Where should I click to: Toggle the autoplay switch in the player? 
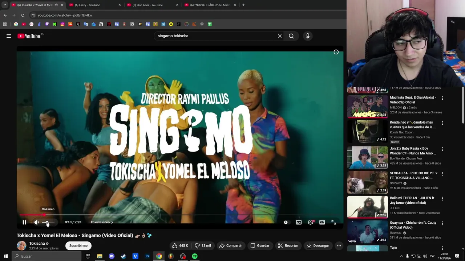[x=286, y=222]
